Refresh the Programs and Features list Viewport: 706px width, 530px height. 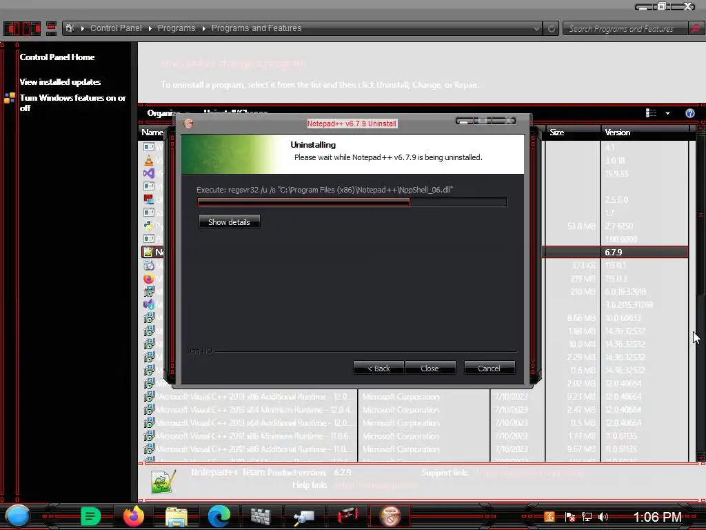pyautogui.click(x=551, y=28)
